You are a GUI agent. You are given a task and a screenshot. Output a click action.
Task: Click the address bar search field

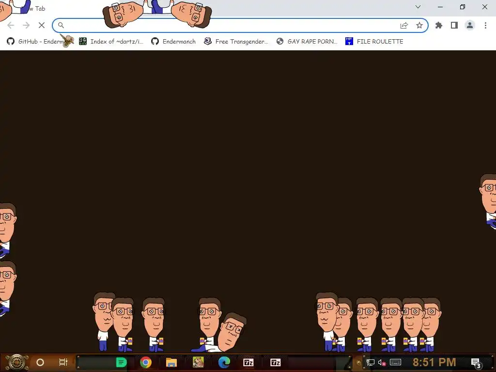coord(240,25)
